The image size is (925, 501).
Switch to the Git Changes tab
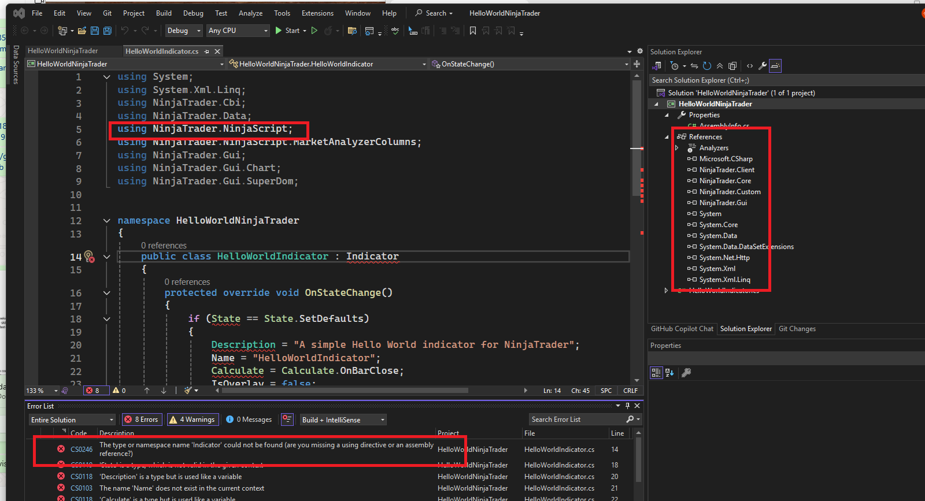pyautogui.click(x=797, y=329)
